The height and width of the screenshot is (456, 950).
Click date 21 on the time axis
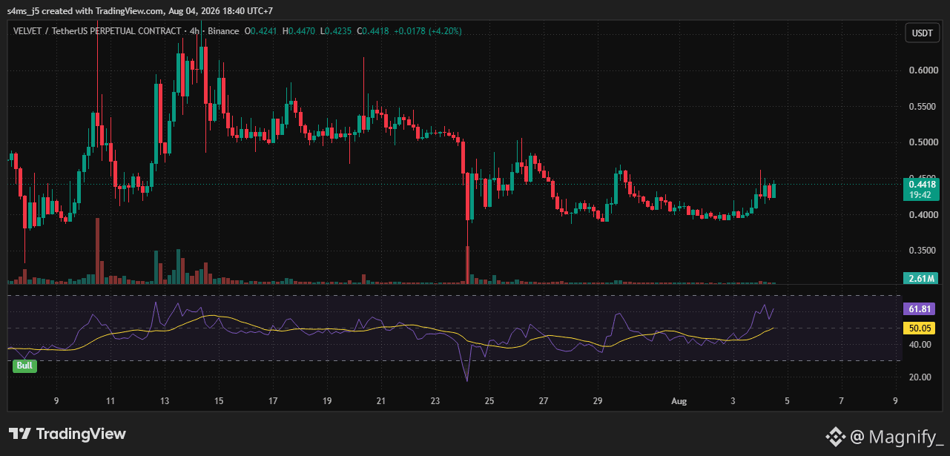[380, 401]
